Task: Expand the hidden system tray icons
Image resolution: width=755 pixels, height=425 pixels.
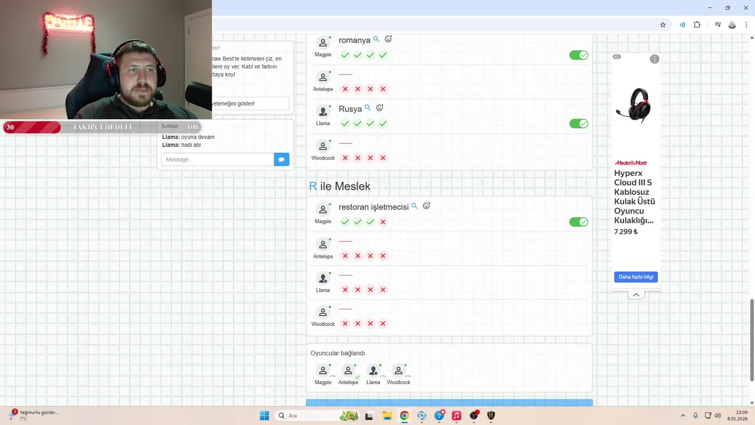Action: click(683, 416)
